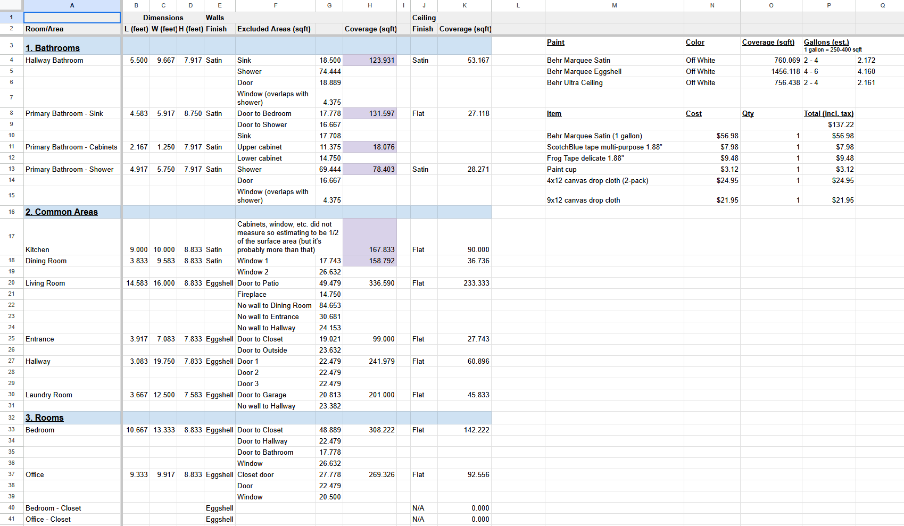This screenshot has height=526, width=904.
Task: Click the 'Excluded Areas (sqft)' header cell
Action: (274, 29)
